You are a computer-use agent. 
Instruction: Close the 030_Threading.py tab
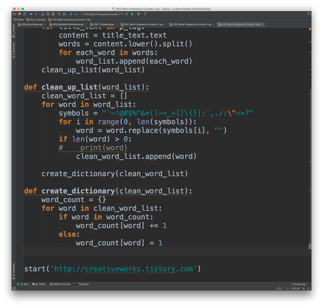116,24
